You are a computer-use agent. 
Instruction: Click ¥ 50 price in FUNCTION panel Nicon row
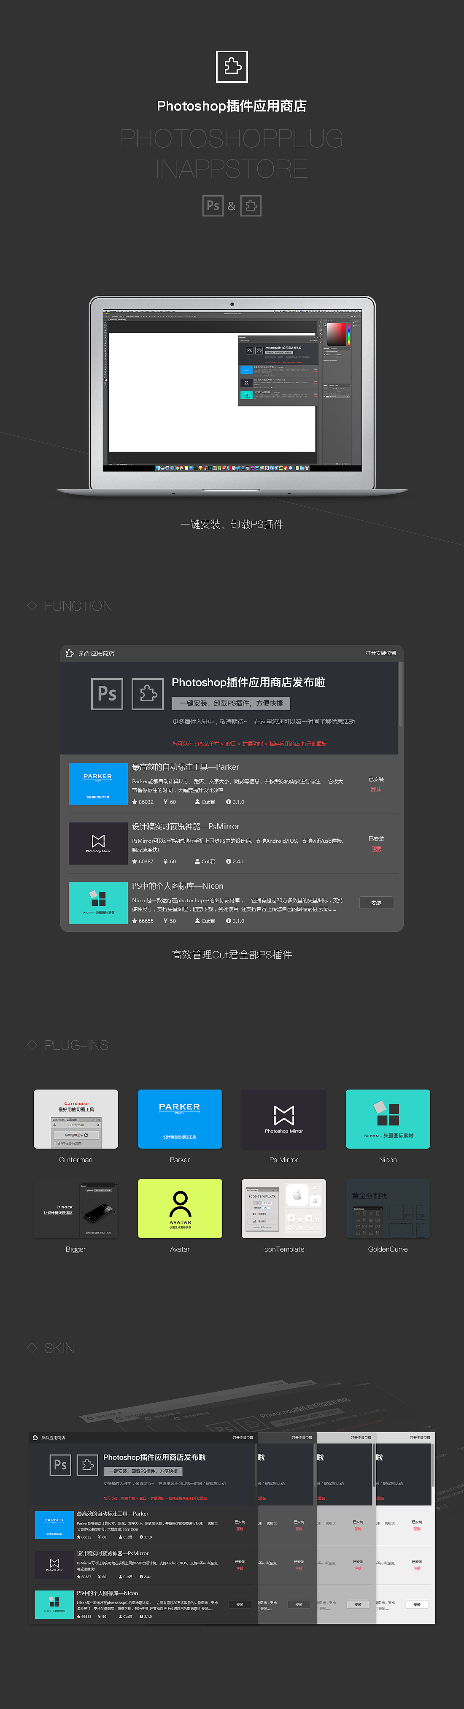coord(170,921)
